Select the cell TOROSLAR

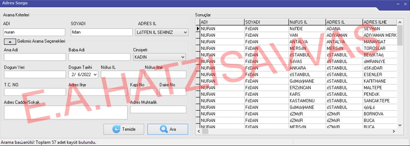click(x=380, y=48)
